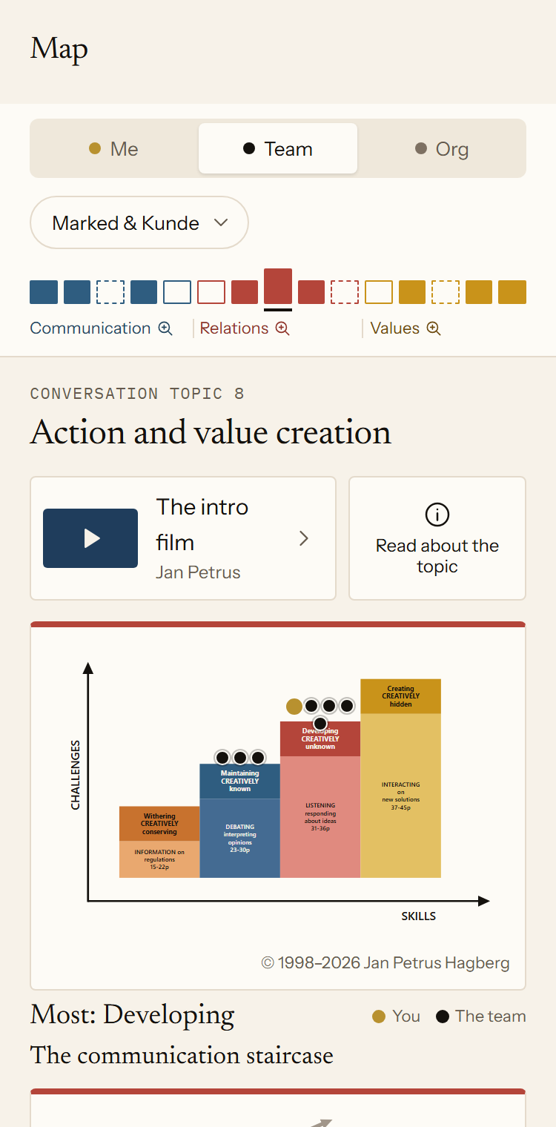Viewport: 556px width, 1127px height.
Task: Select the outlined red topic square
Action: coord(211,292)
